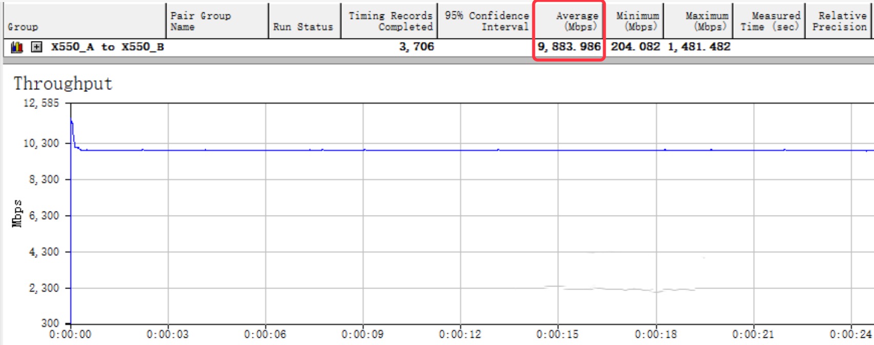Screen dimensions: 874x345
Task: Click the 6,300 y-axis value
Action: point(44,216)
